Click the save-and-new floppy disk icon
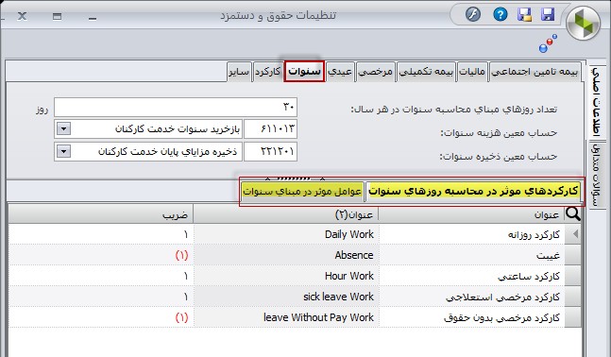 click(x=524, y=15)
